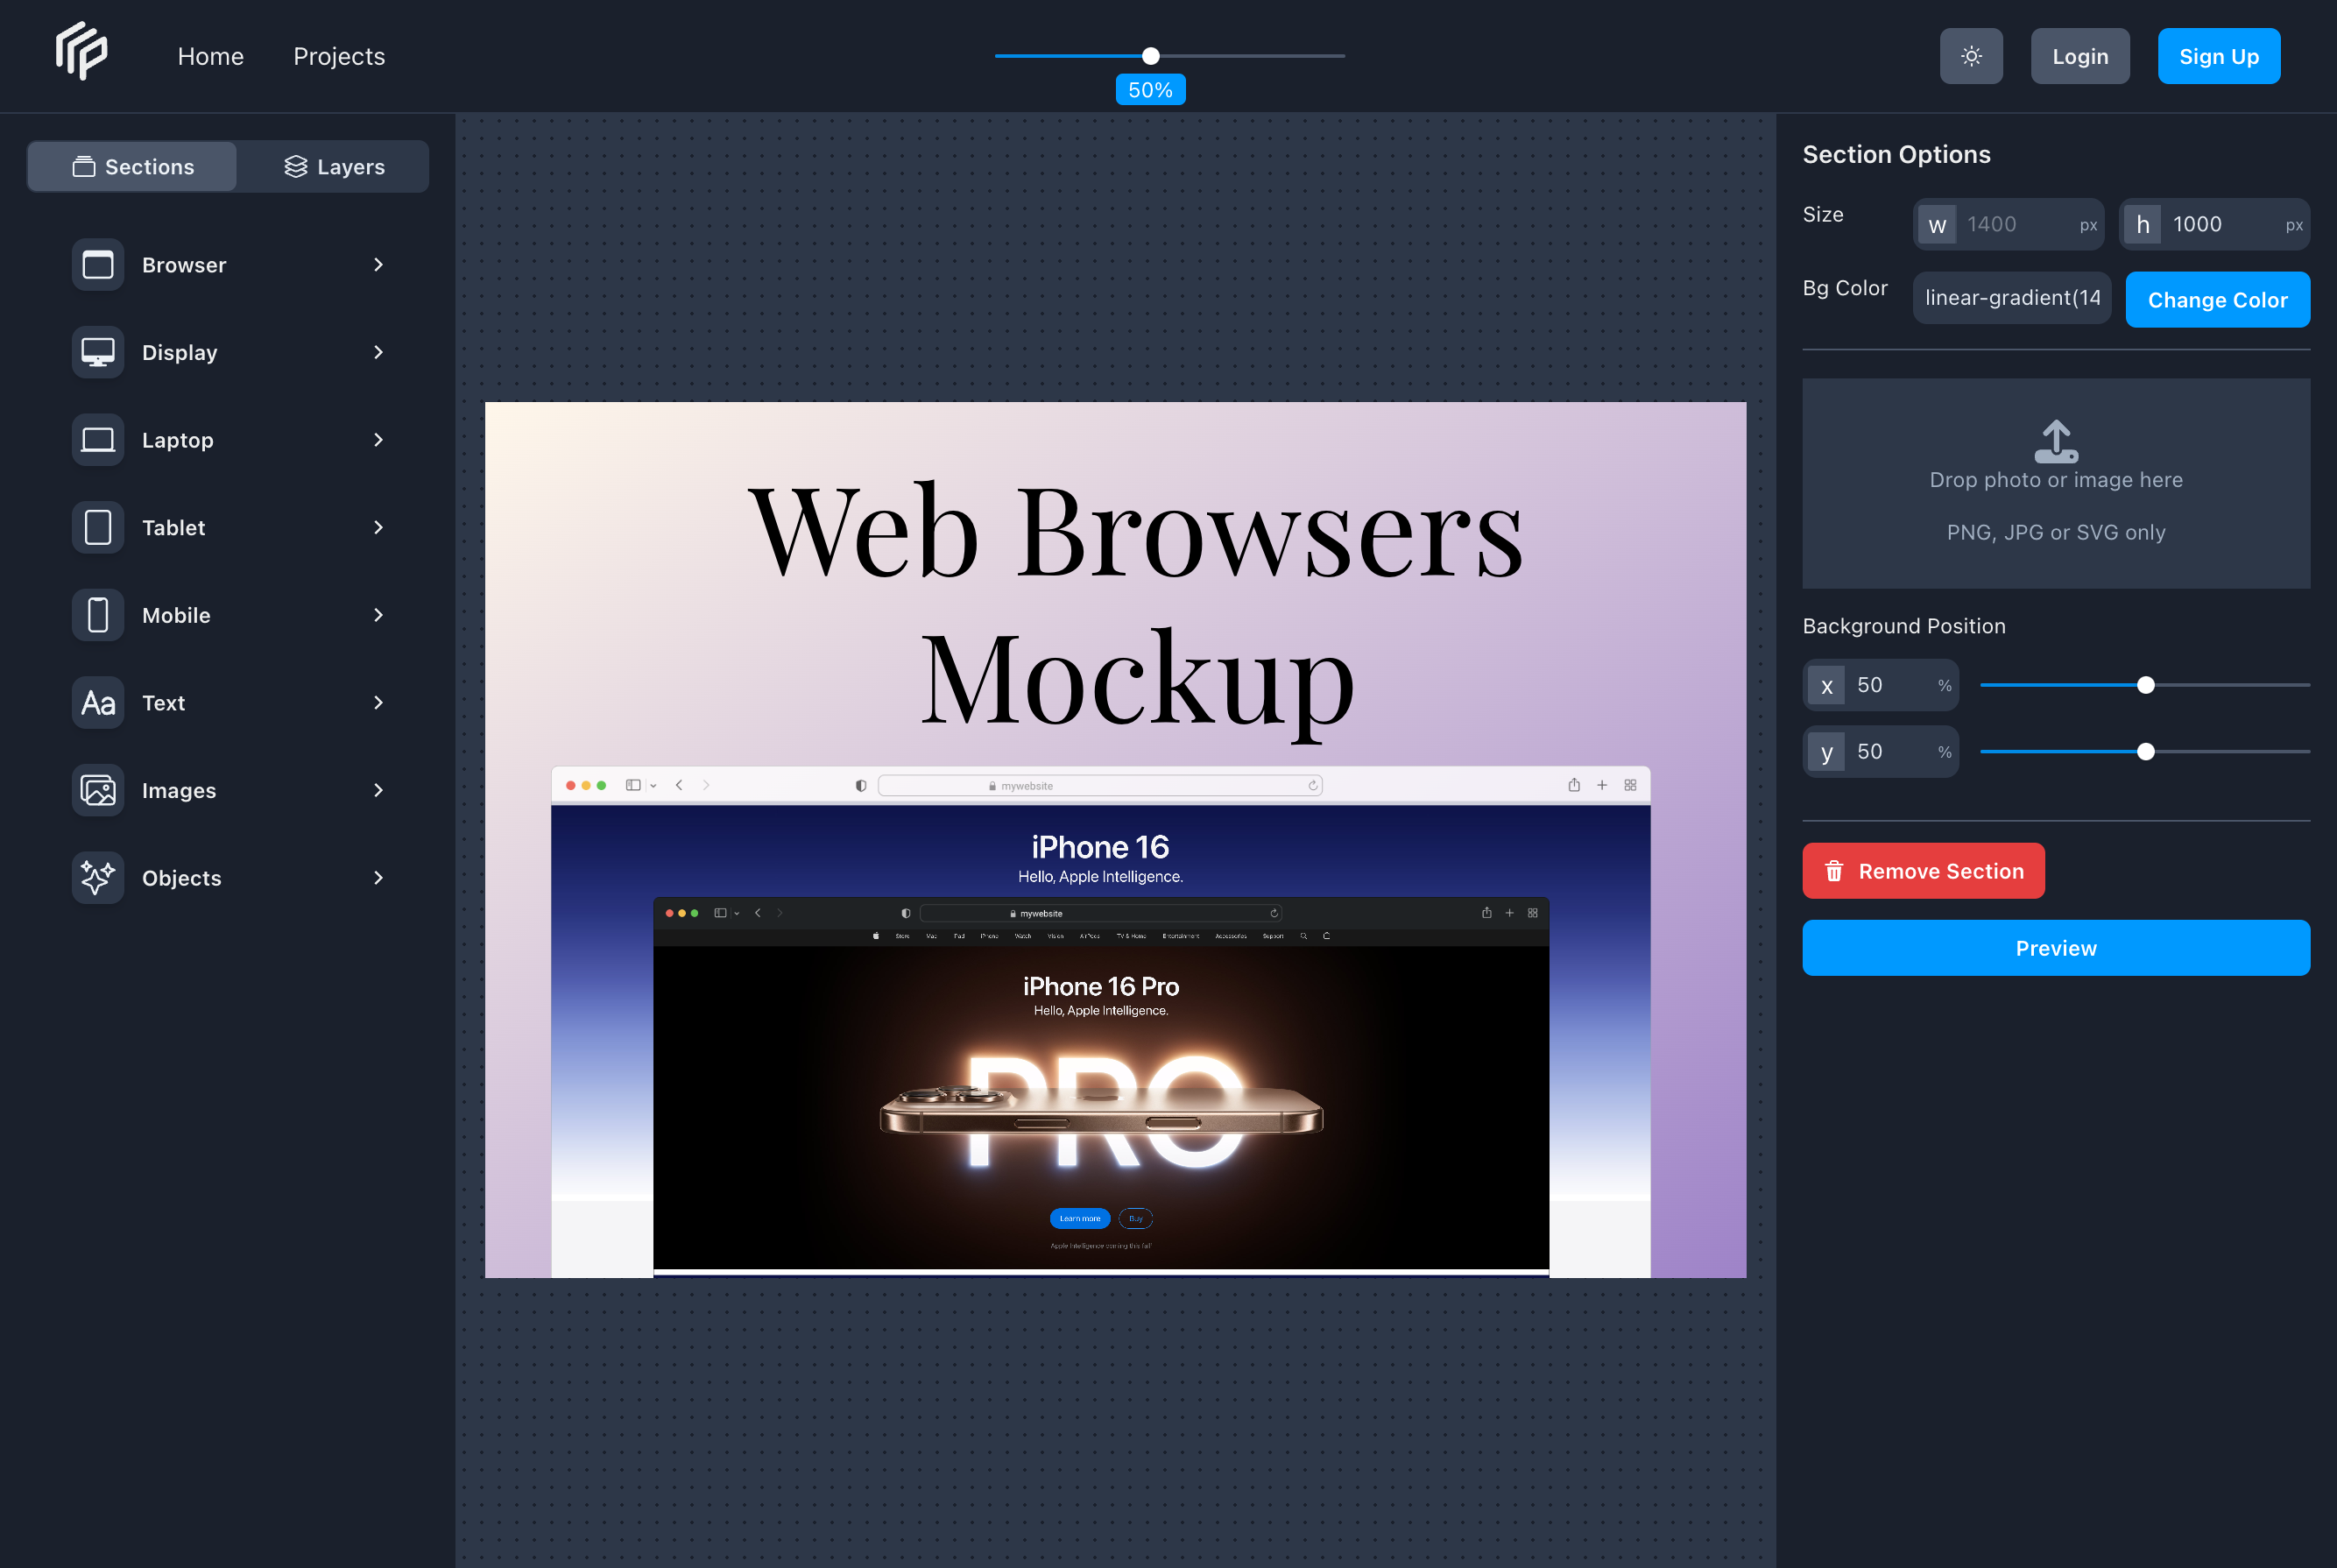Click the Images sidebar icon
This screenshot has height=1568, width=2337.
pyautogui.click(x=97, y=790)
